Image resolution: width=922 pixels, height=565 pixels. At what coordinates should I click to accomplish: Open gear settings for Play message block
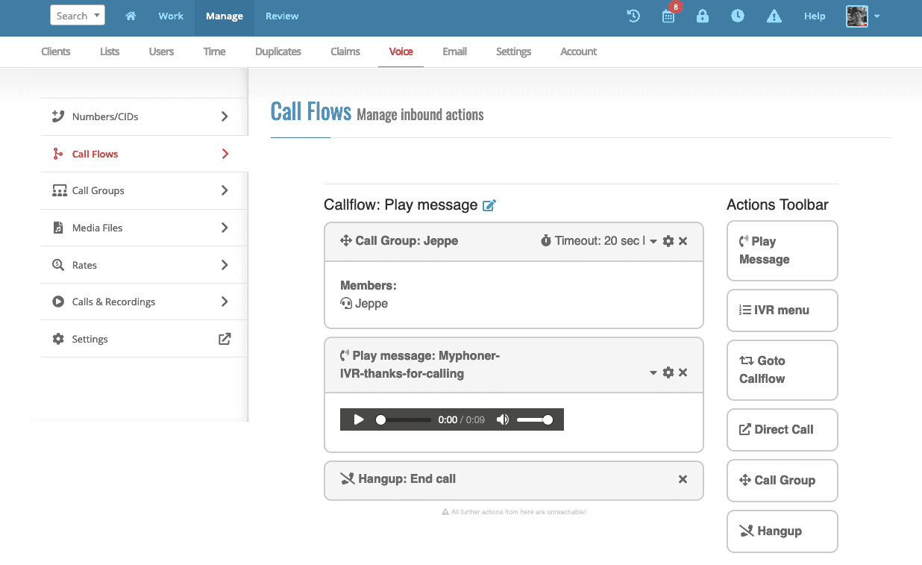click(x=668, y=372)
